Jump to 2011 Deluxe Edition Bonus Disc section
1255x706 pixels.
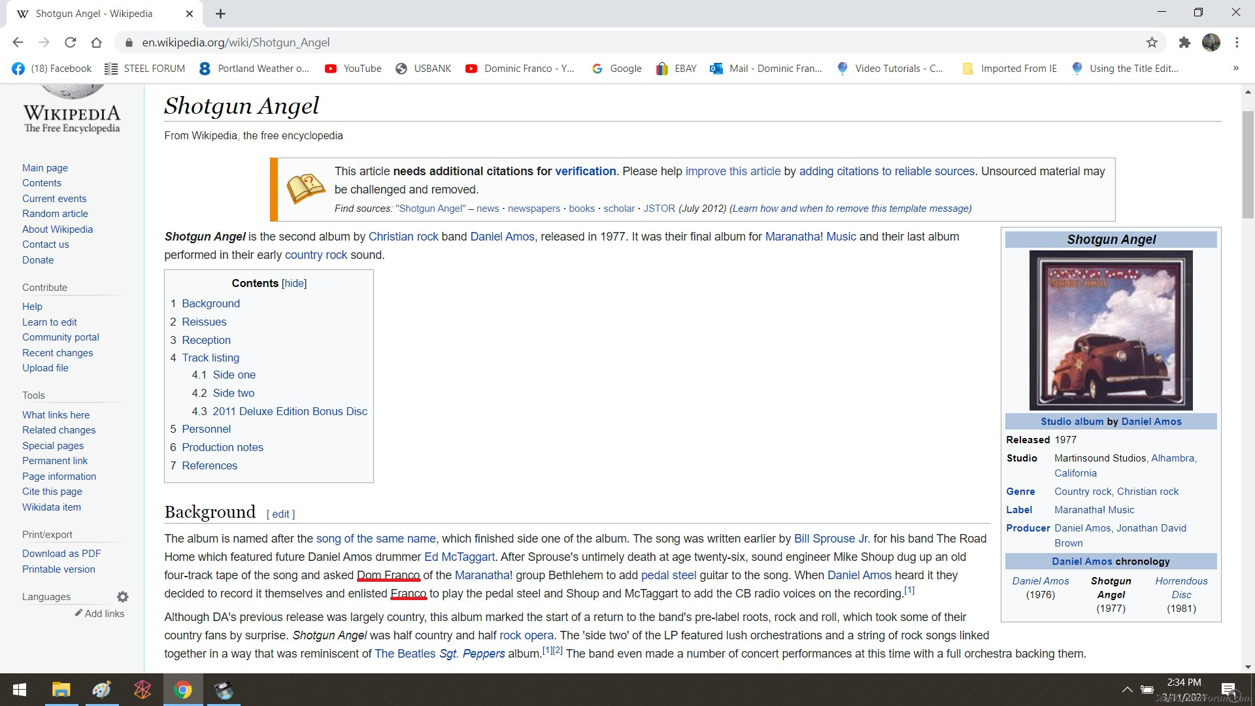point(290,411)
